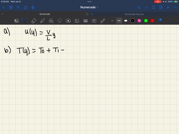Select the Highlighter tool
179x134 pixels.
43,21
